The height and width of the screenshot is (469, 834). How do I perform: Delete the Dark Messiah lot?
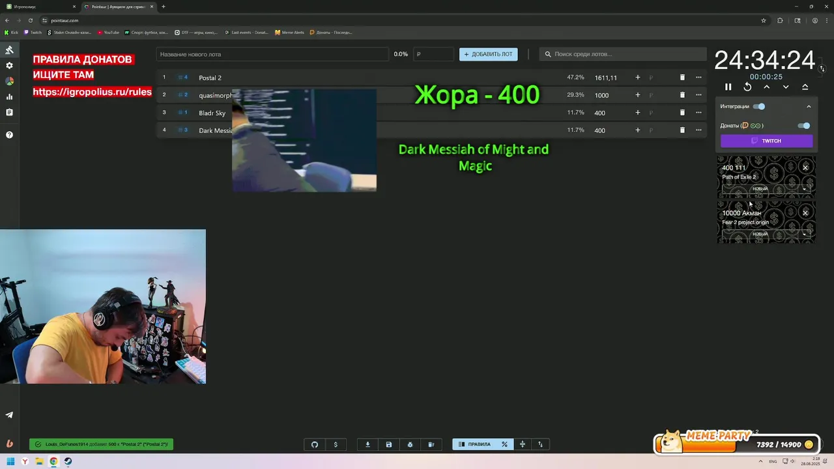point(682,130)
